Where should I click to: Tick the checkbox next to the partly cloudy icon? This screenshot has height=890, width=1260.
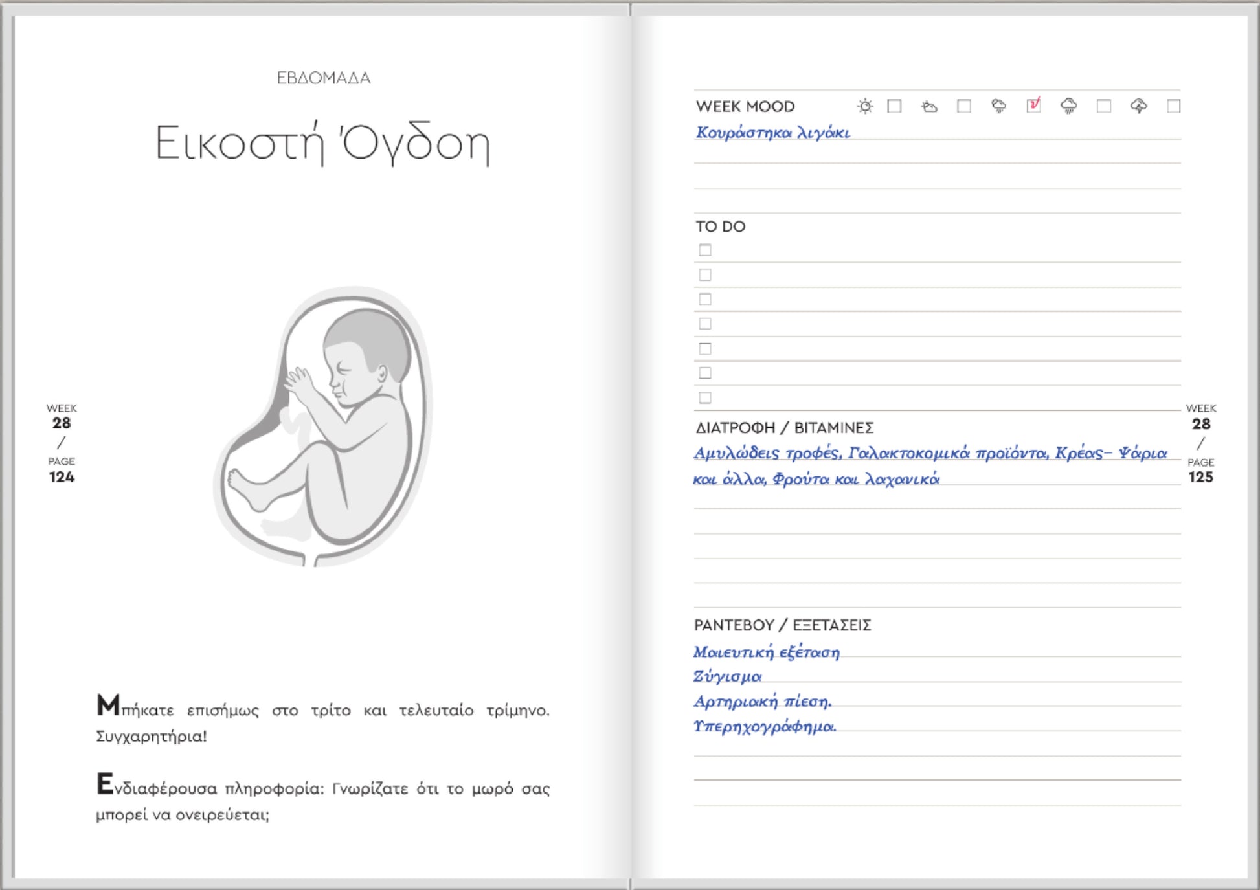pos(963,106)
